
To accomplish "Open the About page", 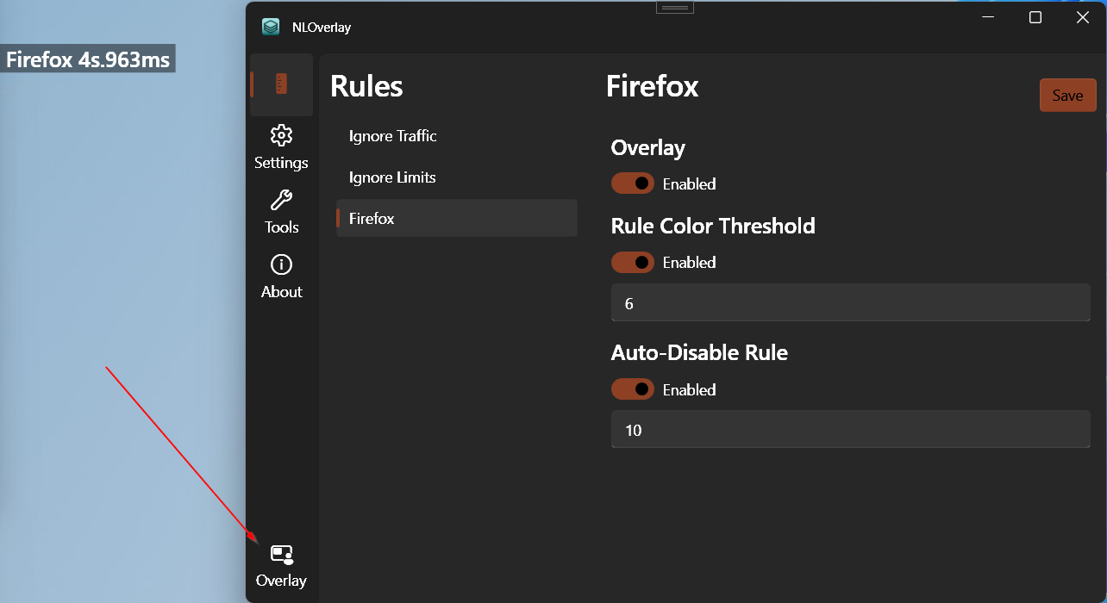I will coord(281,277).
